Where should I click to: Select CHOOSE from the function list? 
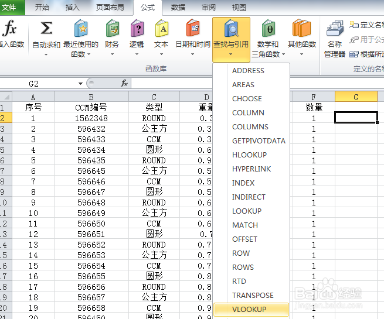point(251,99)
